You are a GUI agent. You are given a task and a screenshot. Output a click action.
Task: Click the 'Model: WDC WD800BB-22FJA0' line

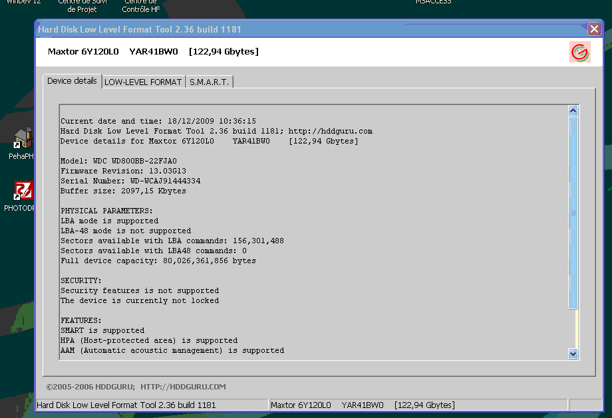coord(118,161)
